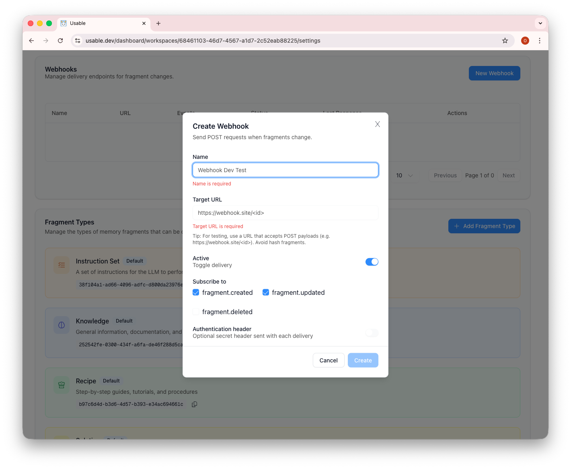Screen dimensions: 571x469
Task: Select the Instruction Set fragment type icon
Action: pos(61,265)
